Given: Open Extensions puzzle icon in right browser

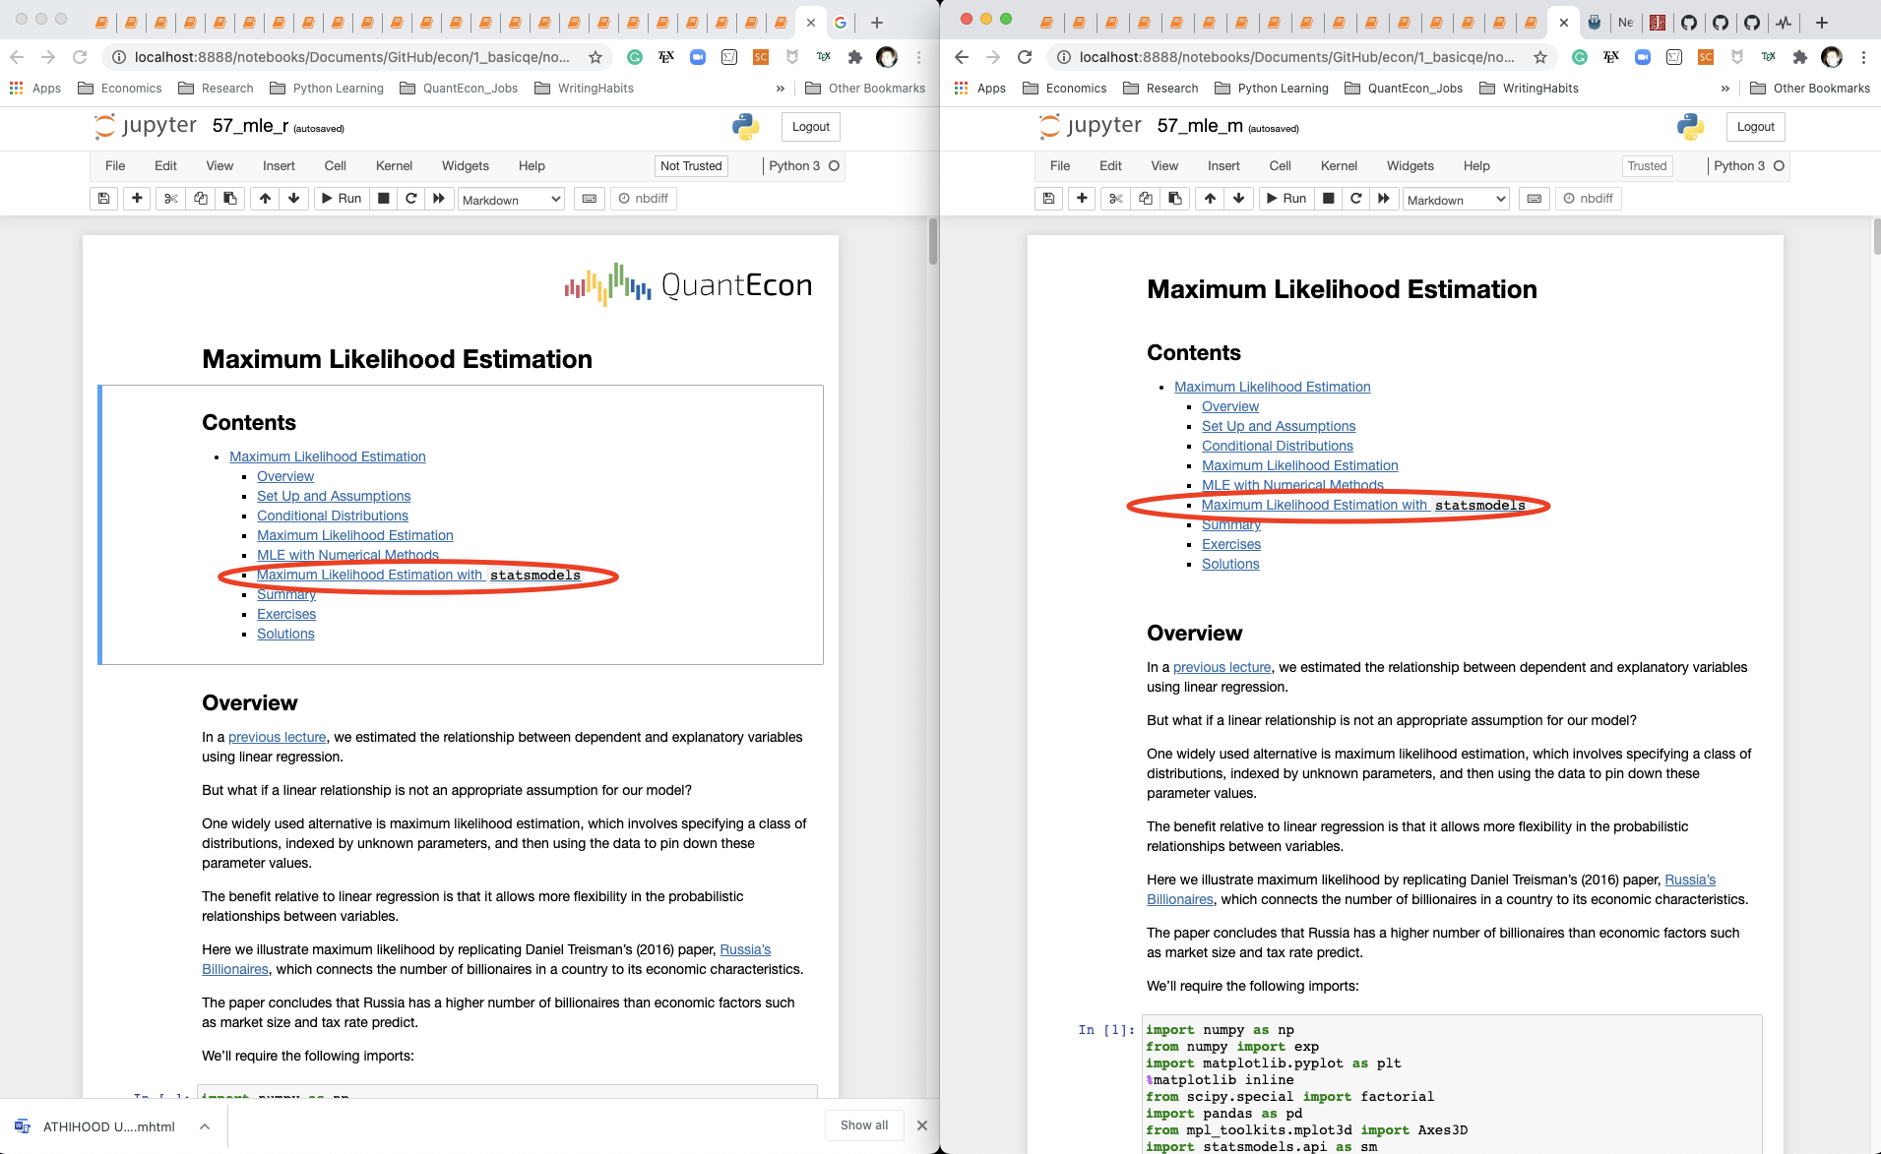Looking at the screenshot, I should pos(1800,57).
